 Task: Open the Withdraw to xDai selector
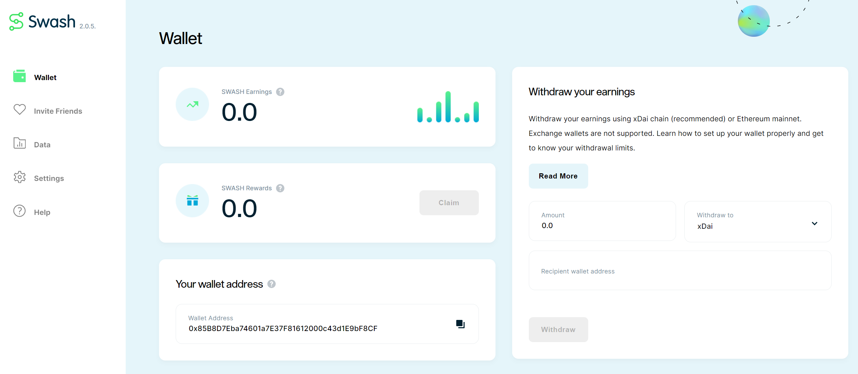point(758,221)
